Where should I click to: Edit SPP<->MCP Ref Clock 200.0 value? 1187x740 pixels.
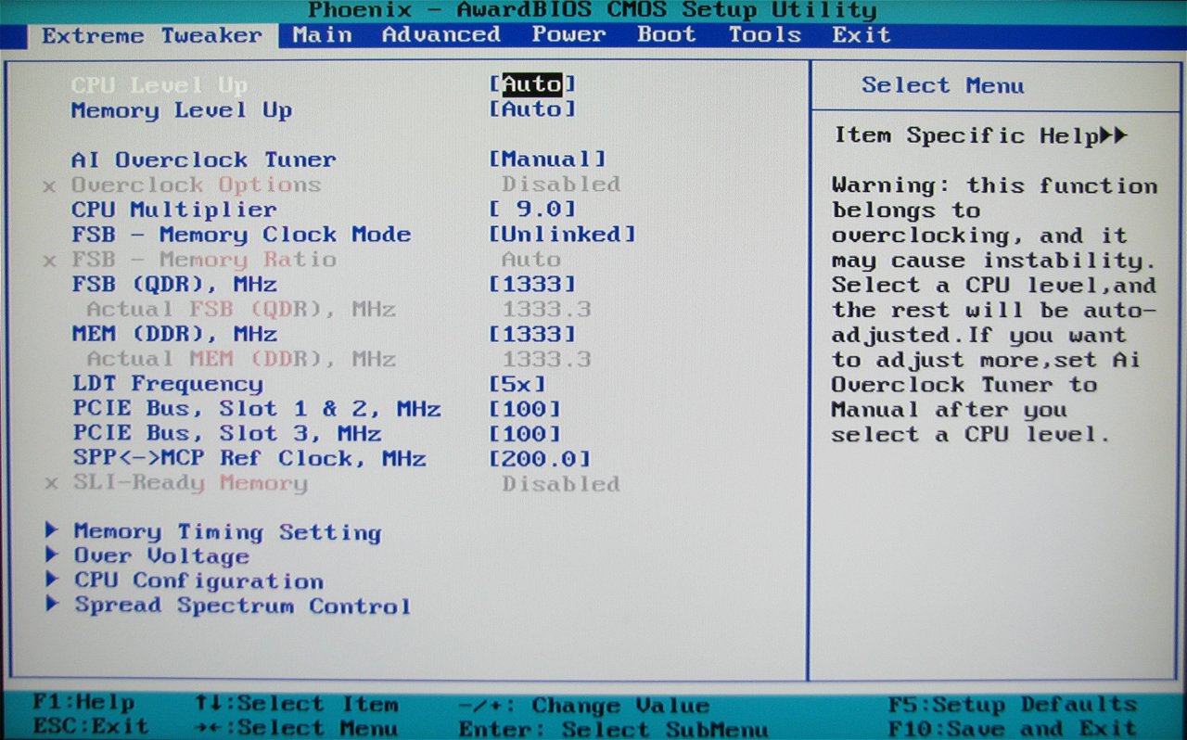540,459
